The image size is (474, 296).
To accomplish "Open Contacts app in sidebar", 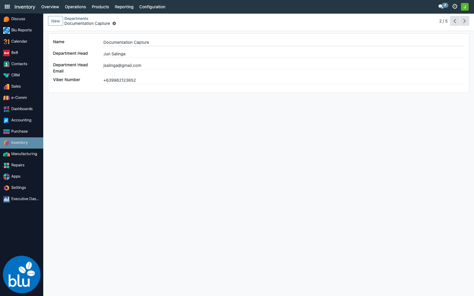I will pos(22,64).
